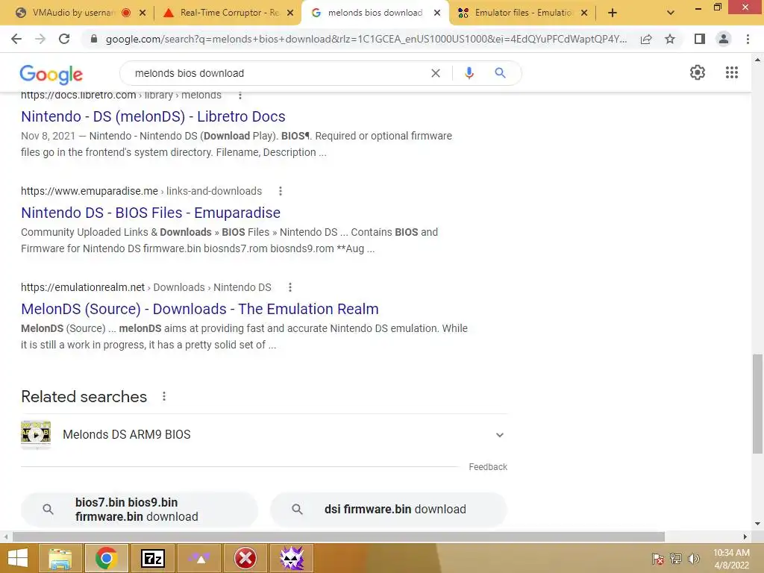This screenshot has width=764, height=573.
Task: Search bios7.bin bios9.bin firmware.bin download
Action: pyautogui.click(x=140, y=509)
